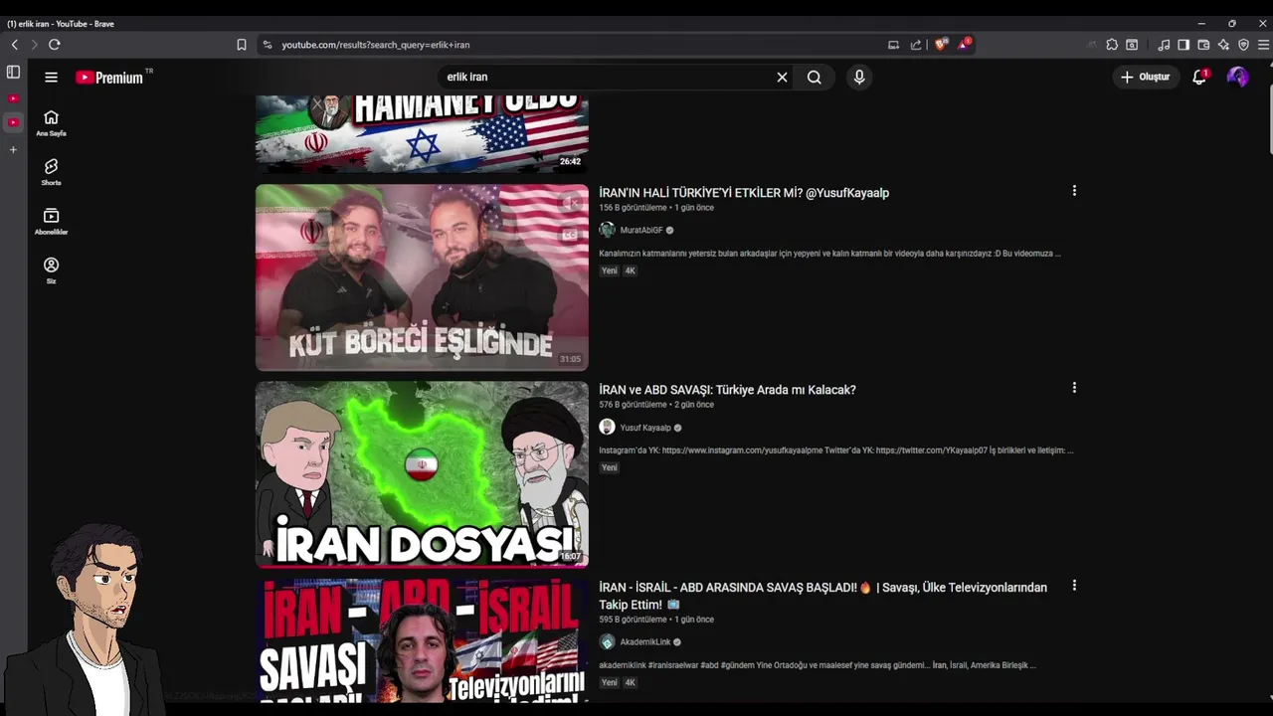
Task: Click '576 B görüntüleme • 2 gün önce' text
Action: (656, 405)
